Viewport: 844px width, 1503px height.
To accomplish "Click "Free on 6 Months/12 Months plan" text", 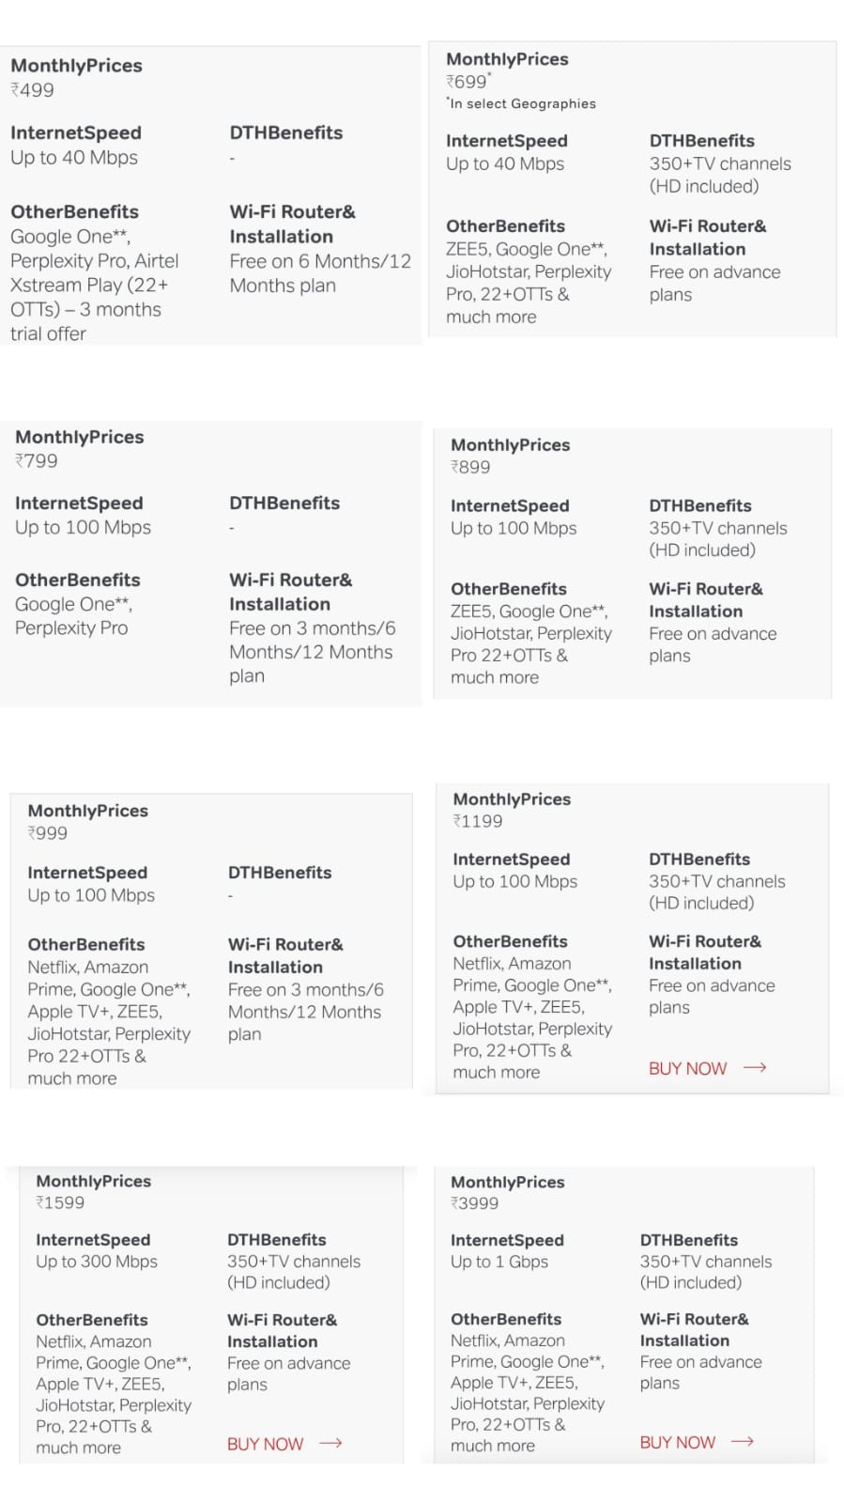I will [320, 273].
